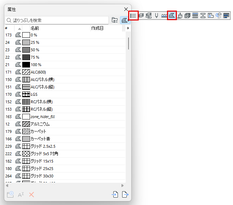Image resolution: width=233 pixels, height=205 pixels.
Task: Select the ALCパネル(横) fill name
Action: (42, 80)
